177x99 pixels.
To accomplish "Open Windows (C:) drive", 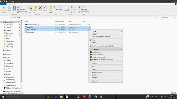I will click(x=10, y=77).
